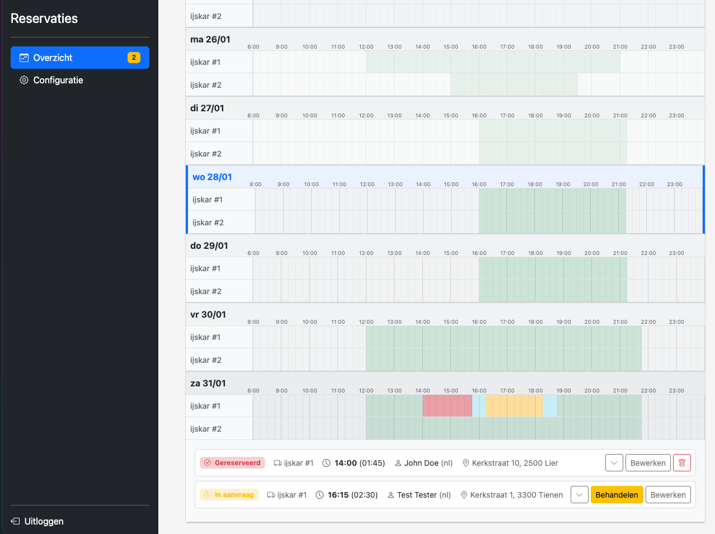
Task: Click truck icon in Test Tester reservation
Action: [x=271, y=495]
